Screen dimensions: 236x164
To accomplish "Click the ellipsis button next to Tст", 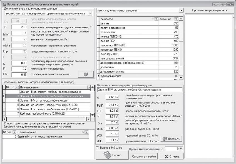I will (24, 21).
